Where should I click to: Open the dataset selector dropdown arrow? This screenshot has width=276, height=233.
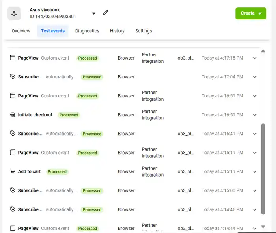(94, 13)
